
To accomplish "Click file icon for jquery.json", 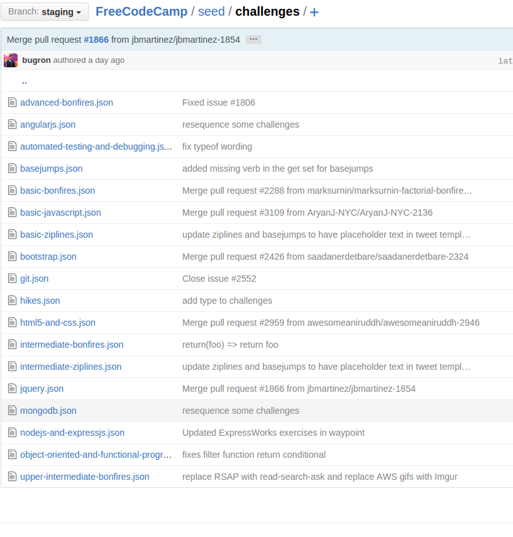I will pyautogui.click(x=13, y=389).
